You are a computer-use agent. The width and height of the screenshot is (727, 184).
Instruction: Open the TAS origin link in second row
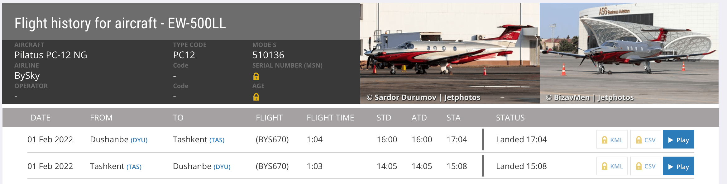click(x=134, y=167)
